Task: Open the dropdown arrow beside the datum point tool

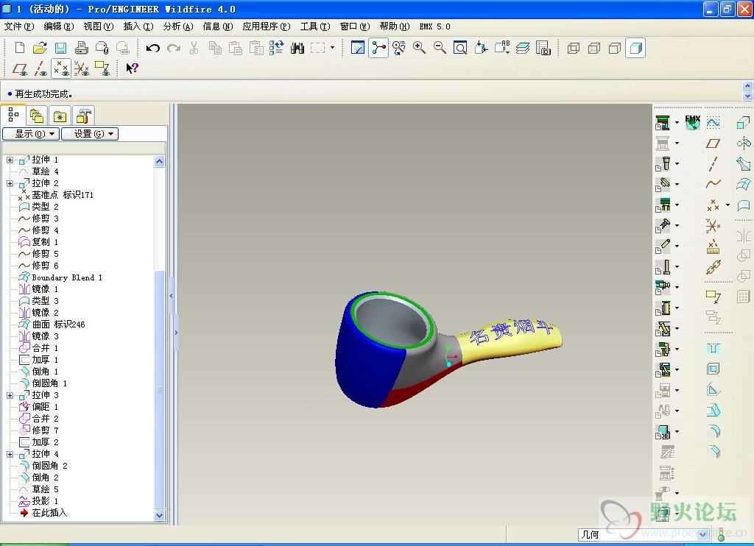Action: coord(727,205)
